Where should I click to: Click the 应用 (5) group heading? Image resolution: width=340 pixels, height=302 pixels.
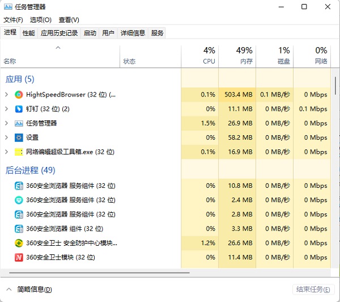pos(20,79)
